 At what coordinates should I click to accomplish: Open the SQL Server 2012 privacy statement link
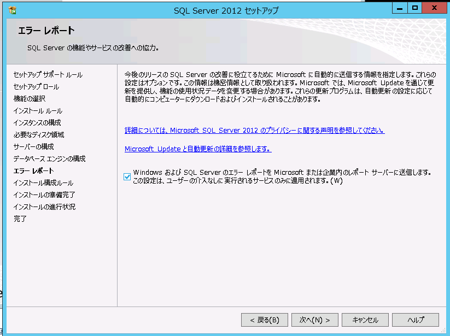tap(255, 131)
